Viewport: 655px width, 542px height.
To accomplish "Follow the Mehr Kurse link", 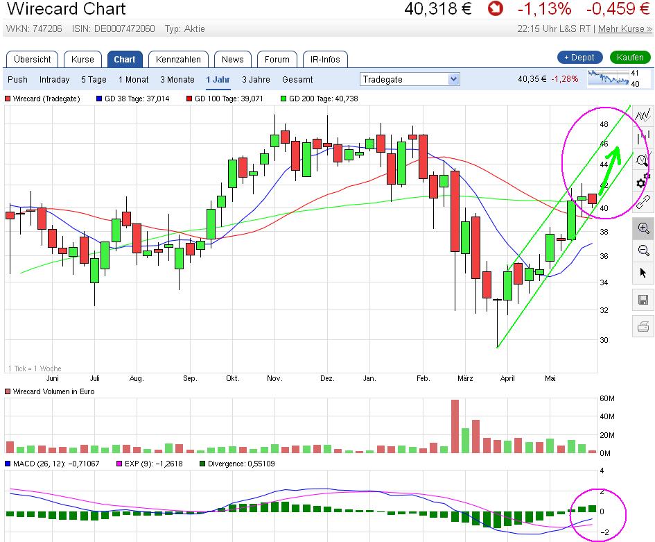I will click(625, 29).
